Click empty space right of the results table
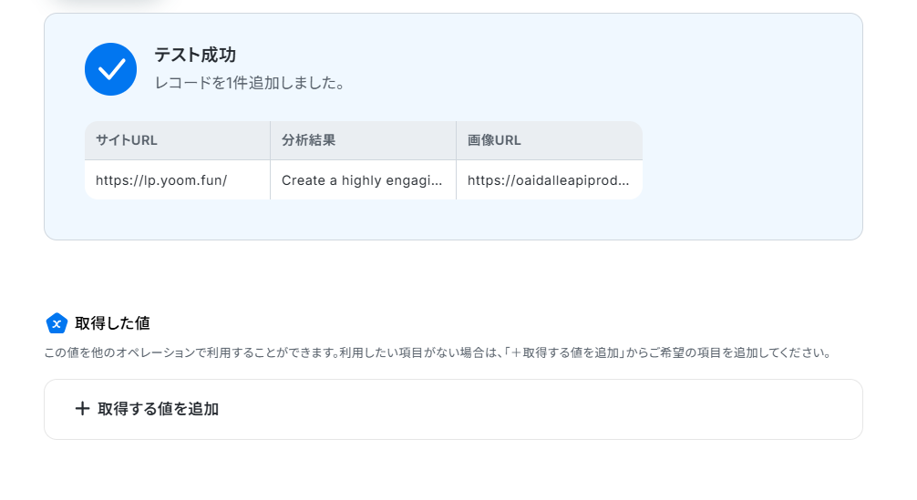The width and height of the screenshot is (917, 500). coord(747,160)
